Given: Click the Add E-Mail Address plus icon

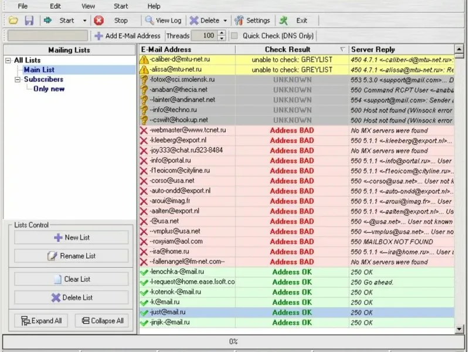Looking at the screenshot, I should click(98, 36).
